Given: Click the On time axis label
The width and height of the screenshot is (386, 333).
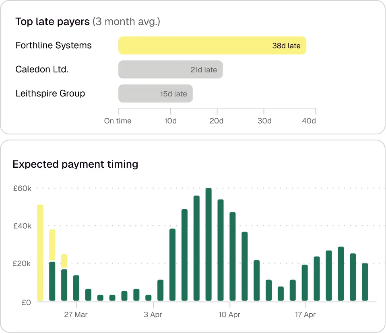Looking at the screenshot, I should pos(118,121).
